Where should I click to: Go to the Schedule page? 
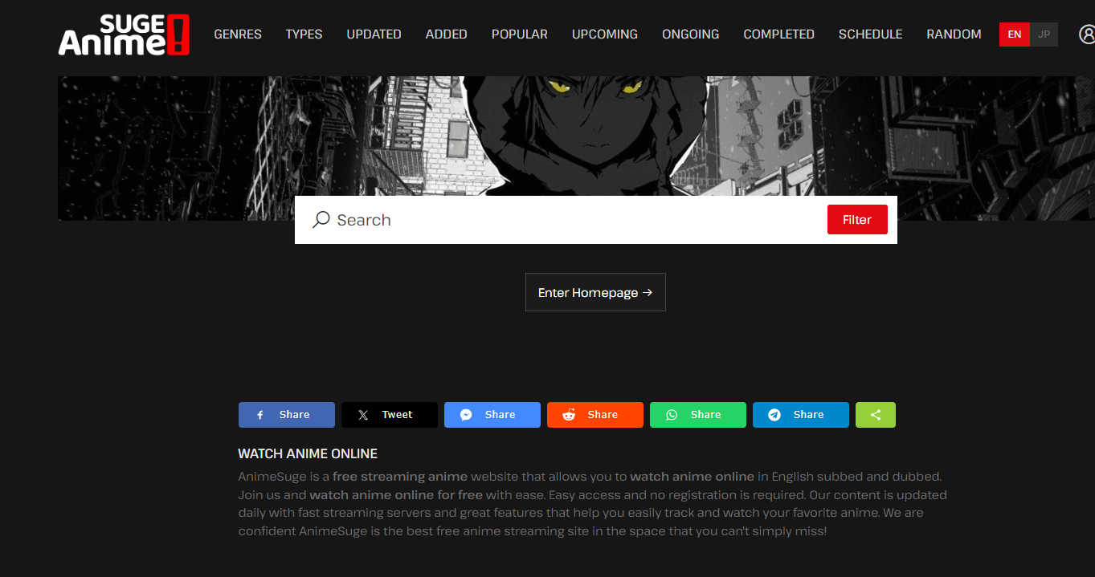pos(870,35)
